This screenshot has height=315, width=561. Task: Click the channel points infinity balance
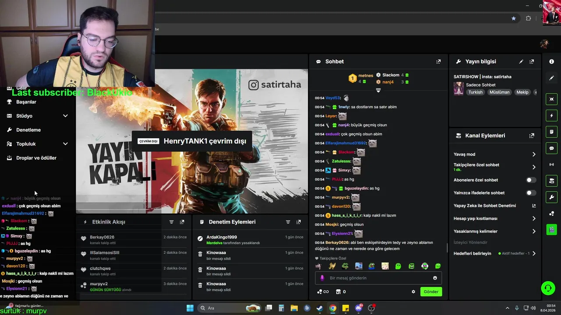[x=323, y=292]
